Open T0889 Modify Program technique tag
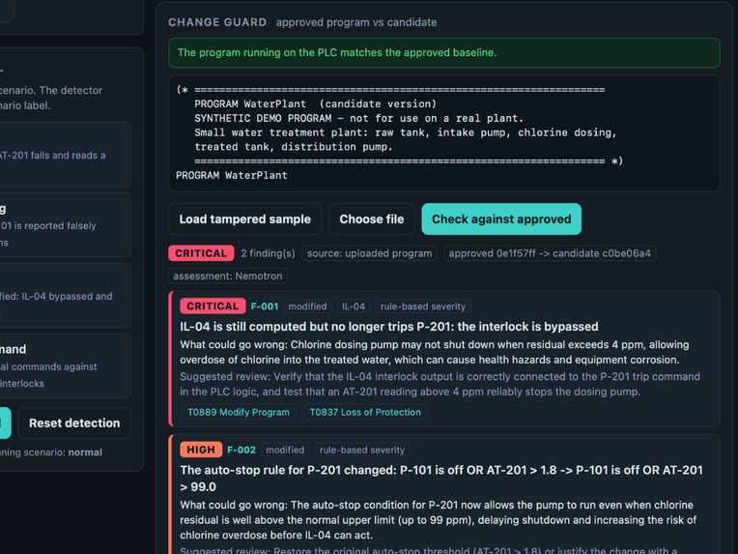738x554 pixels. [x=239, y=412]
